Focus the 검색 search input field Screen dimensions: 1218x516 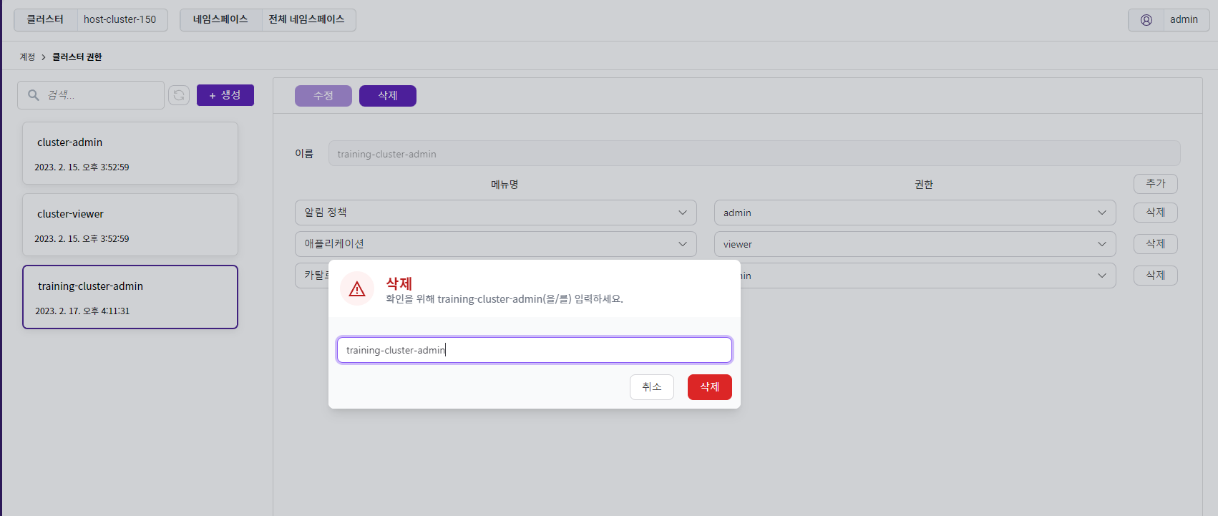tap(91, 95)
